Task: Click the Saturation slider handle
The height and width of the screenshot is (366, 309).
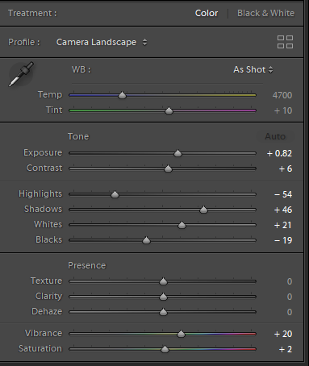Action: coord(165,349)
